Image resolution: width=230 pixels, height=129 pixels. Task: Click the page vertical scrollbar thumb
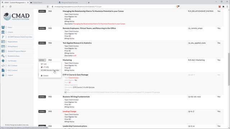(229, 69)
